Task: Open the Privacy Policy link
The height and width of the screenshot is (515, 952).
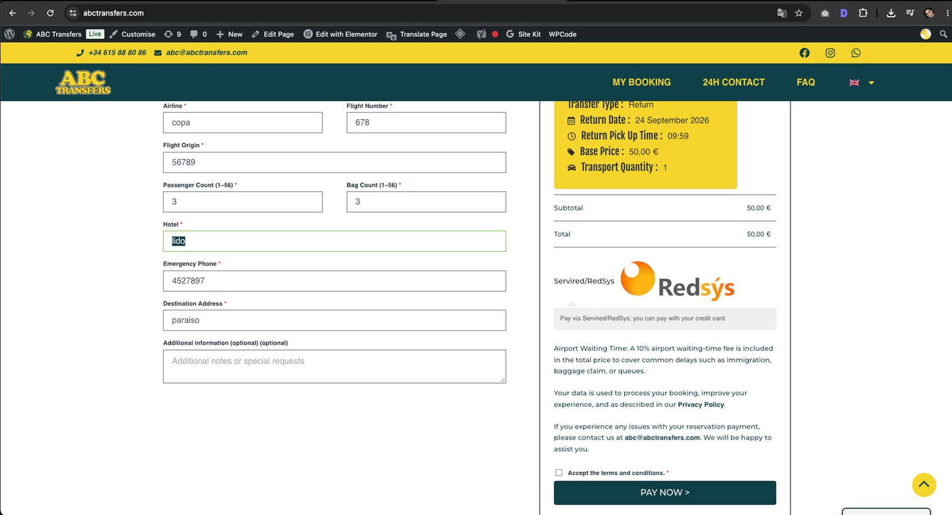Action: pyautogui.click(x=701, y=404)
